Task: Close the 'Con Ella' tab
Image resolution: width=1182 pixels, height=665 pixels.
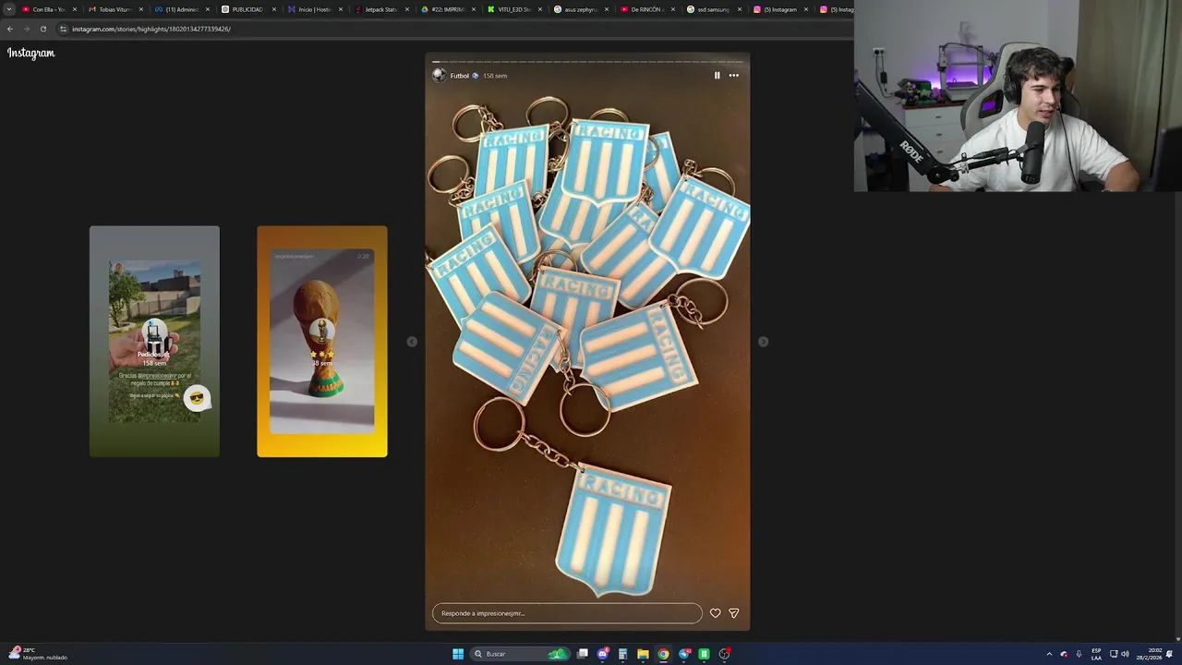Action: point(75,9)
